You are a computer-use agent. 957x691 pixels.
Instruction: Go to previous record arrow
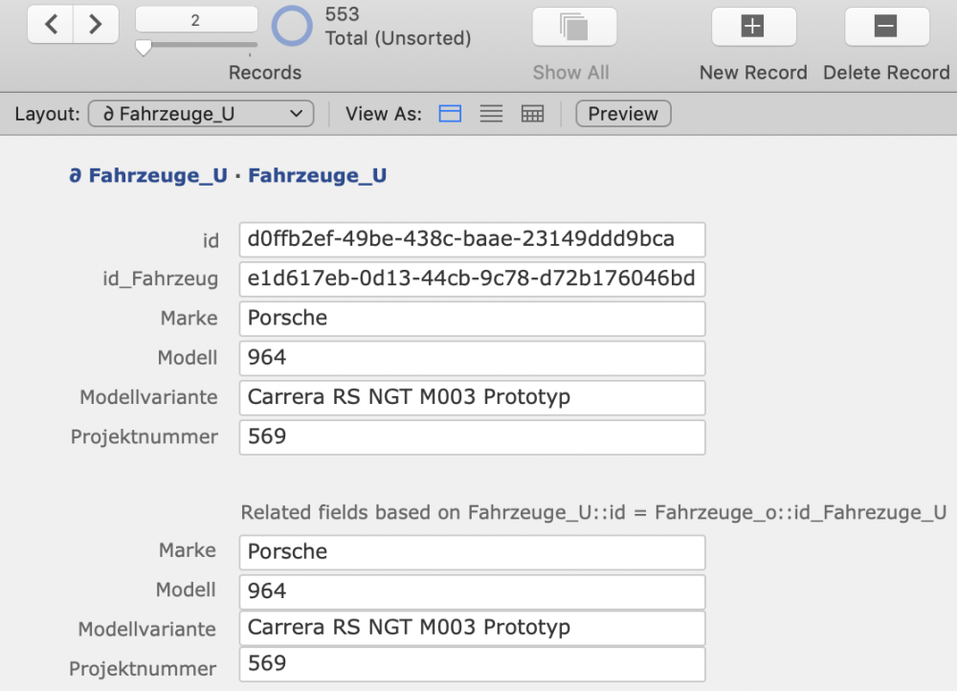pos(51,25)
